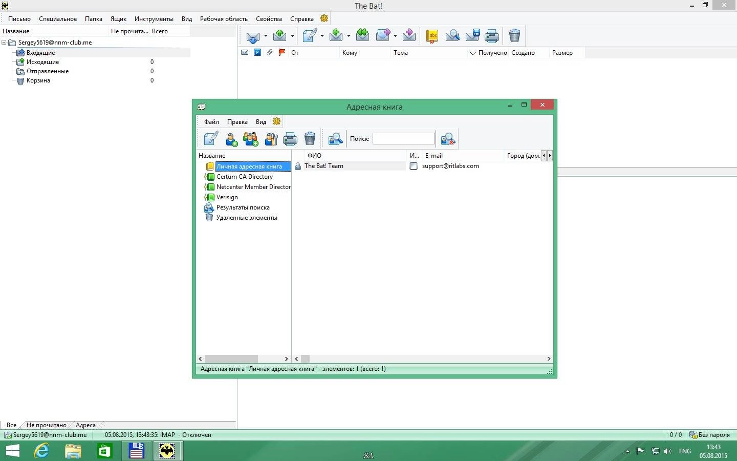
Task: Open Forward dropdown arrow
Action: tap(395, 36)
